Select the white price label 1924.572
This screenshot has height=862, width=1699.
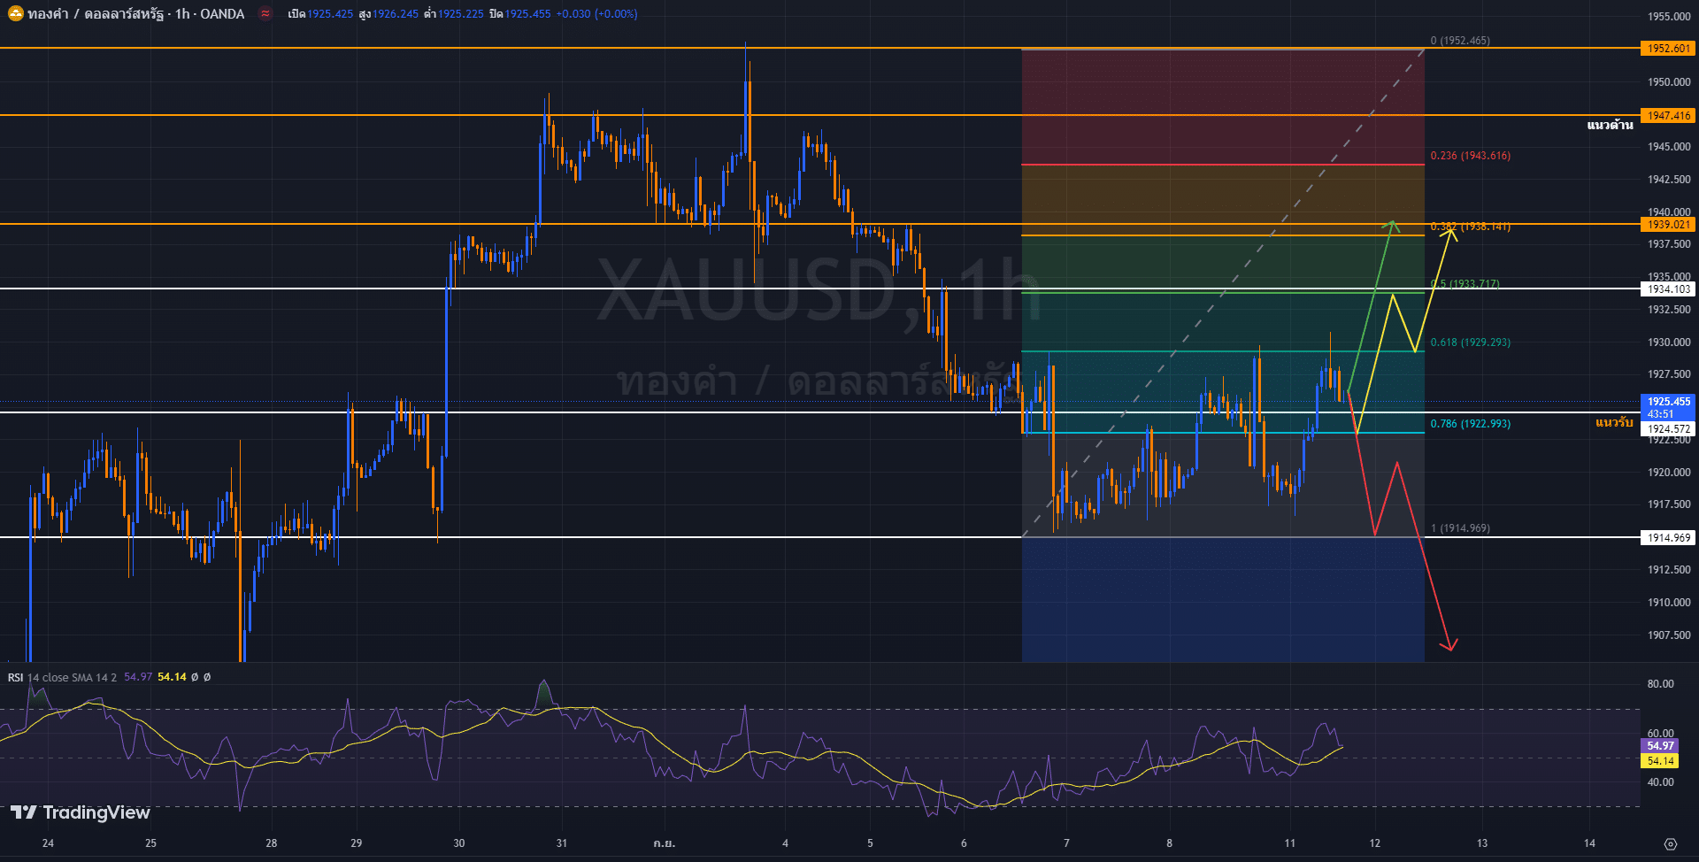pos(1668,429)
